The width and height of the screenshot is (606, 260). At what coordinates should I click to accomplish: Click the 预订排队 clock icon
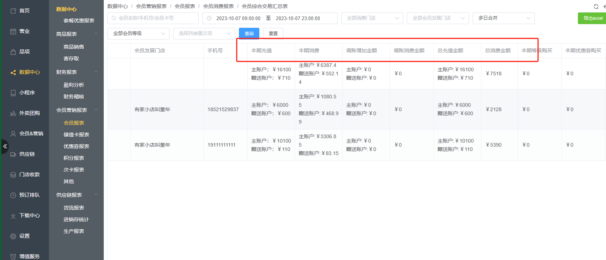tap(13, 195)
